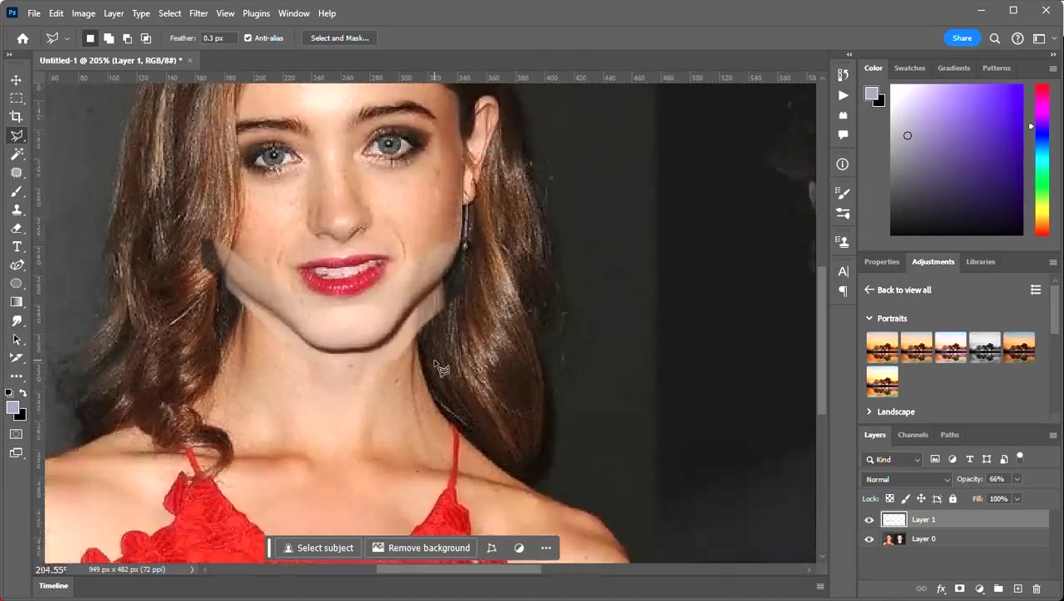1064x601 pixels.
Task: Switch to the Channels tab
Action: click(x=913, y=435)
